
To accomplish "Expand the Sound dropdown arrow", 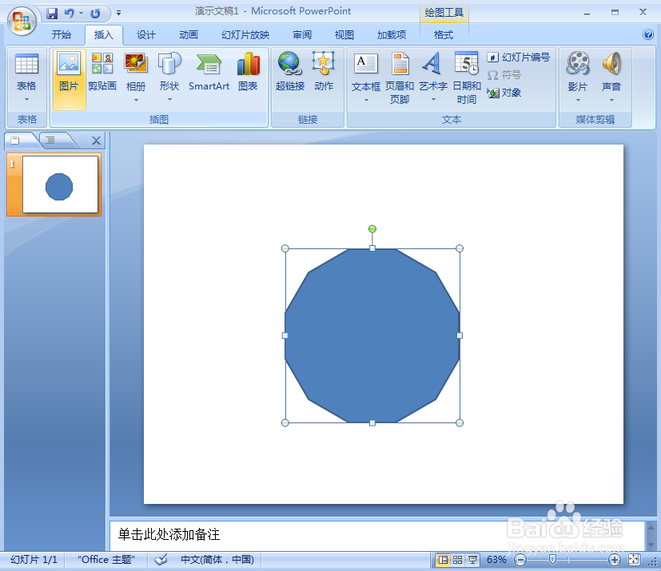I will click(x=611, y=100).
